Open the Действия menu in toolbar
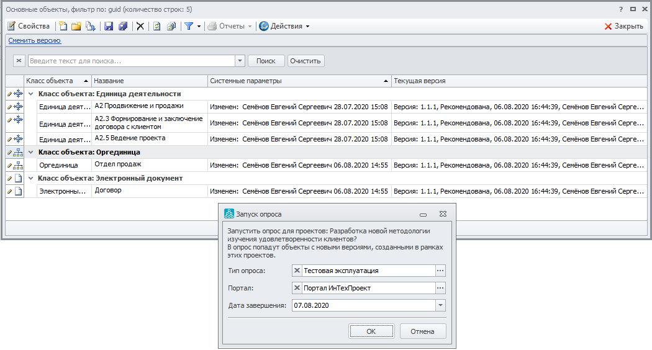Image resolution: width=652 pixels, height=350 pixels. click(284, 26)
